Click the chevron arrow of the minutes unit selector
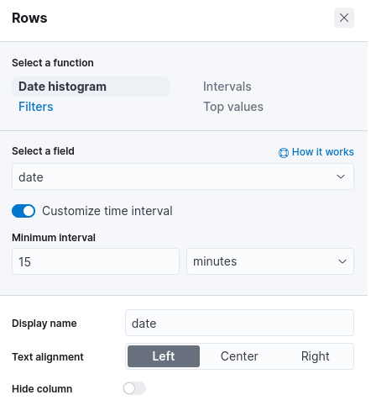This screenshot has height=416, width=371. [342, 261]
